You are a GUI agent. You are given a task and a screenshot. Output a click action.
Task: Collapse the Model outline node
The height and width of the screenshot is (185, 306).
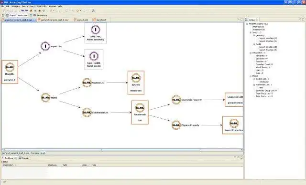coord(251,76)
